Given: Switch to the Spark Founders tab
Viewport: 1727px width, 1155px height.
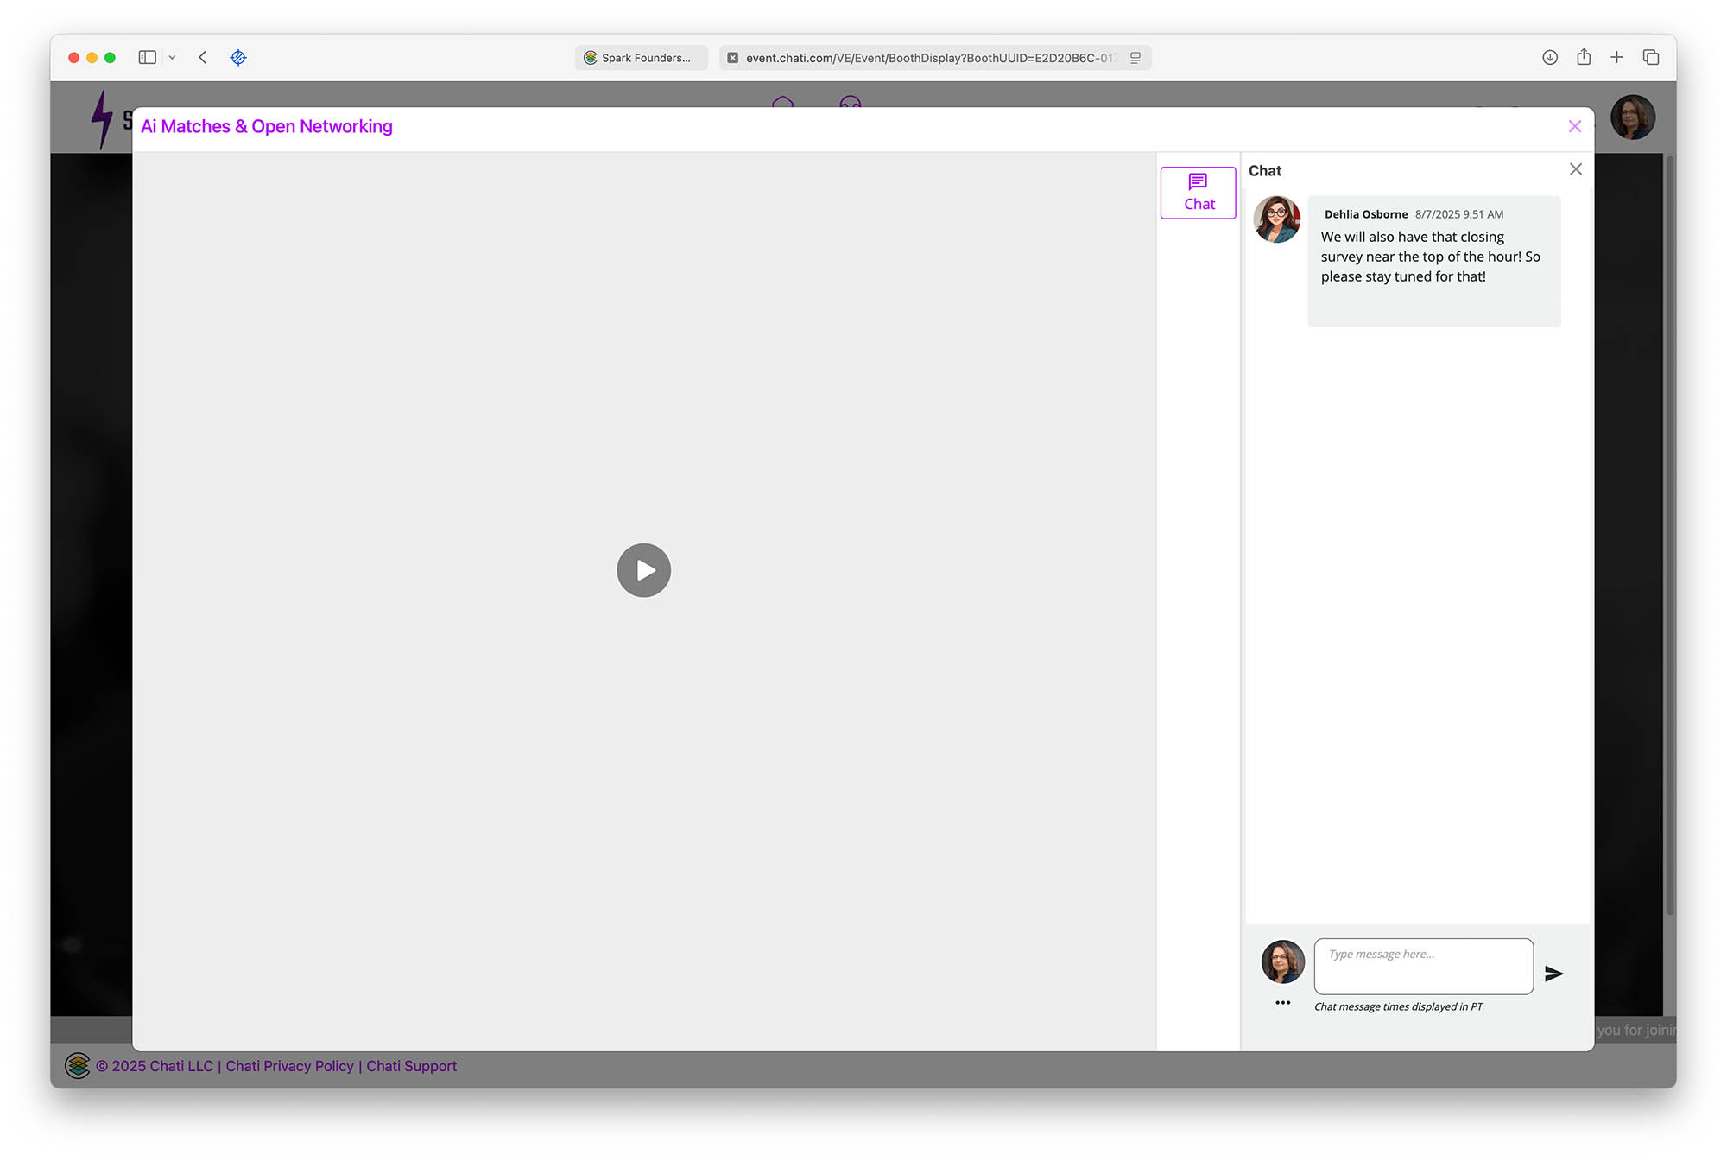Looking at the screenshot, I should (641, 58).
